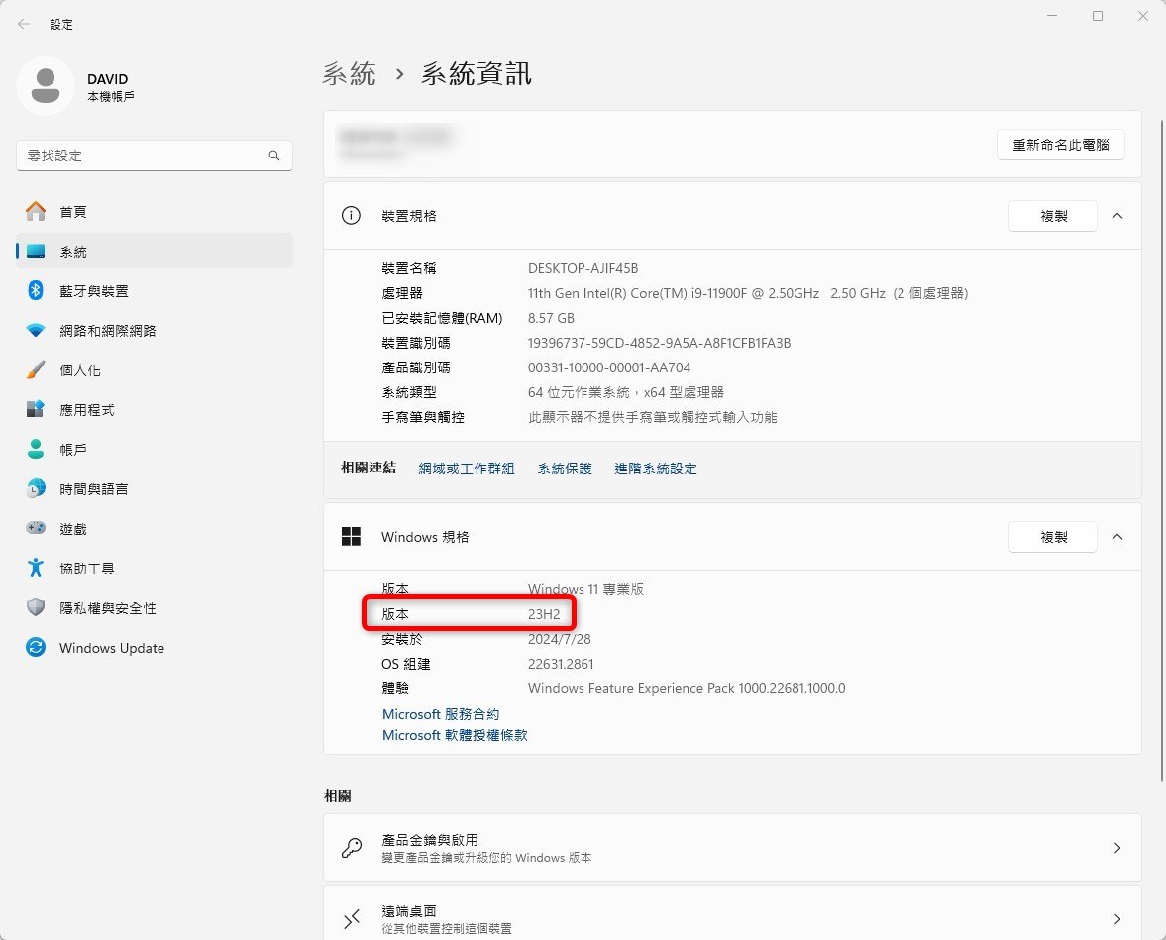Click the clock globe icon for 時間與語言
Screen dimensions: 1166x940
(x=36, y=488)
